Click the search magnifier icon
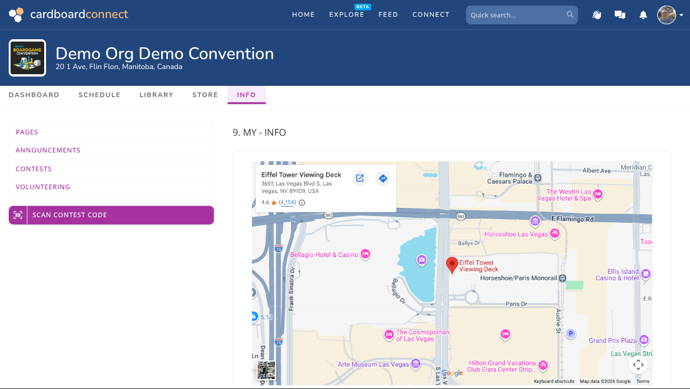Screen dimensions: 690x389 (x=570, y=14)
